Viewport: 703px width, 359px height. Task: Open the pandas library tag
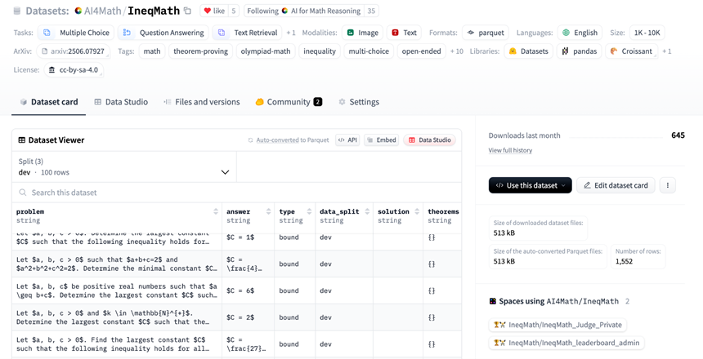tap(580, 51)
